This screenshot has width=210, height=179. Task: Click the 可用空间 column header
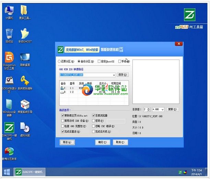(116, 83)
